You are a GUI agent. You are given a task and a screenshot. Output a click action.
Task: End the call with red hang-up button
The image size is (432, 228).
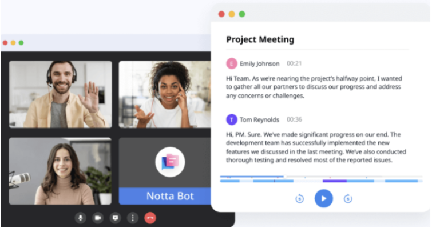click(150, 218)
